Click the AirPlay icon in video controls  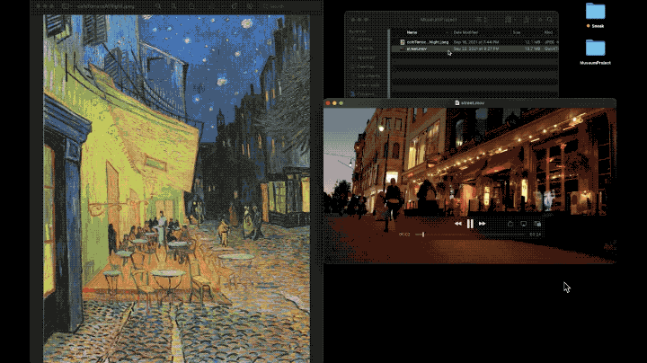[x=523, y=223]
